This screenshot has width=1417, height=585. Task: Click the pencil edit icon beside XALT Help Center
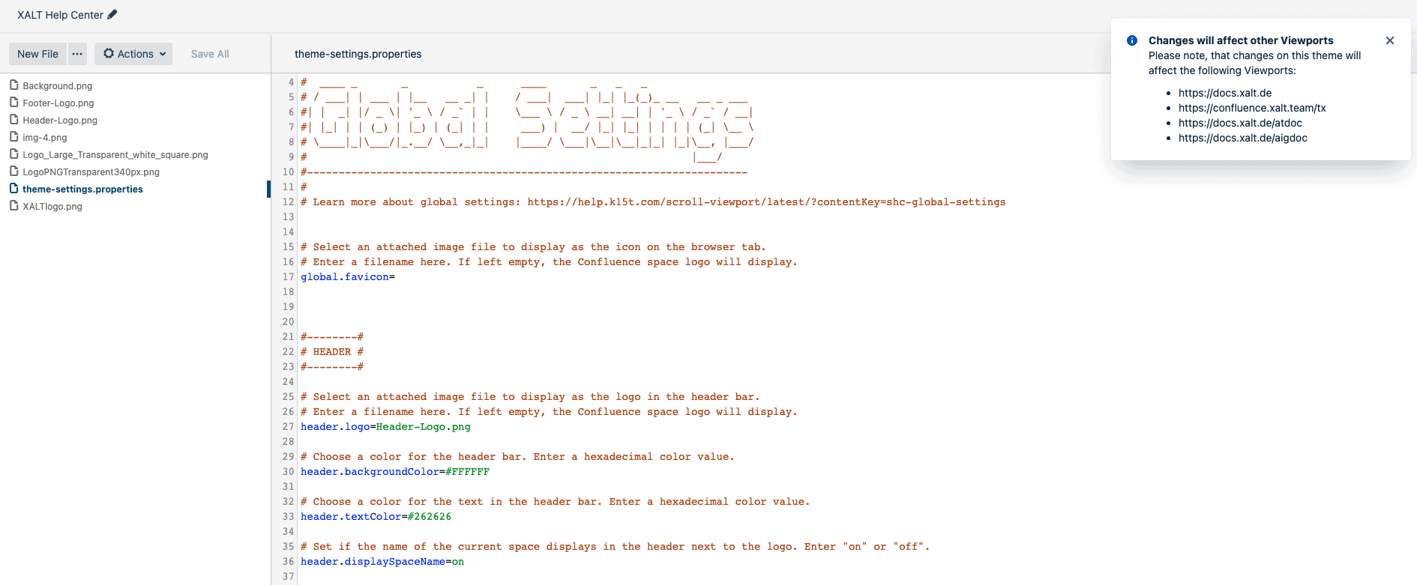pos(112,14)
